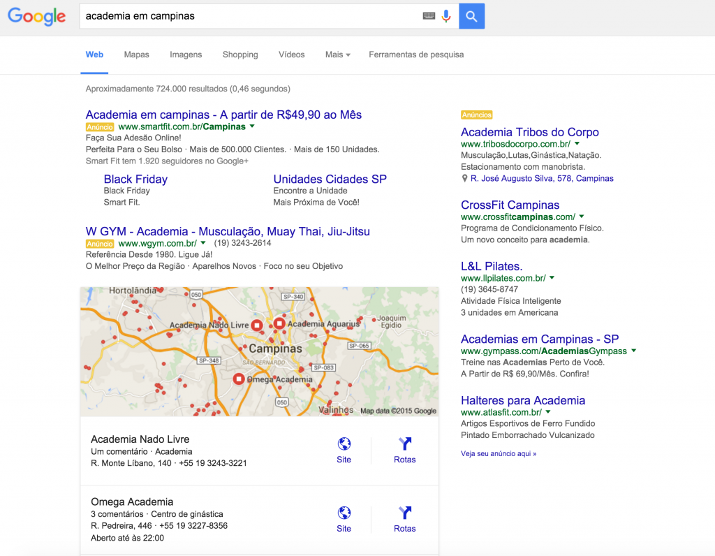715x556 pixels.
Task: Click the Campinas label on map
Action: coord(275,349)
